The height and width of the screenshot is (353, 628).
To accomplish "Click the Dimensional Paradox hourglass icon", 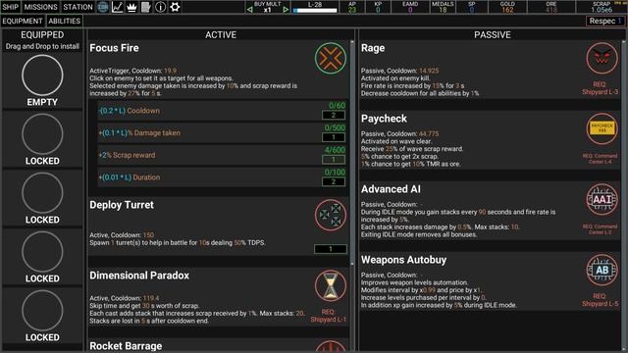I will 331,285.
